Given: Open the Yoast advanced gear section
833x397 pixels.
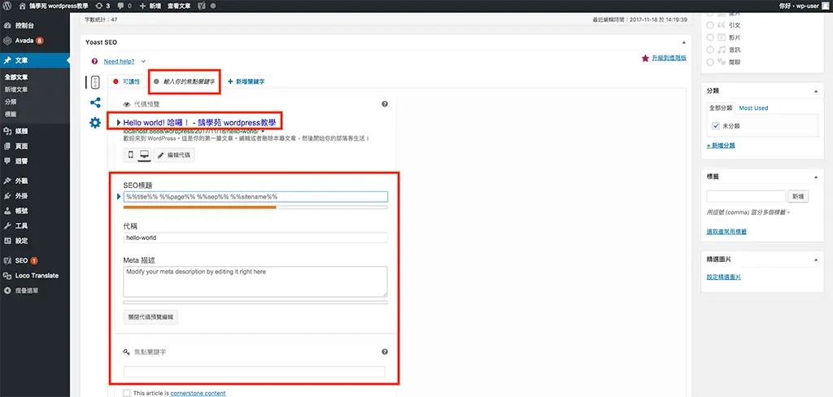Looking at the screenshot, I should pyautogui.click(x=95, y=123).
